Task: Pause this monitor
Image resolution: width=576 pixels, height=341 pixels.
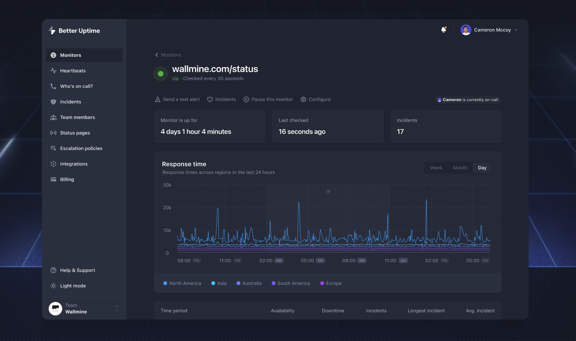Action: [x=268, y=99]
